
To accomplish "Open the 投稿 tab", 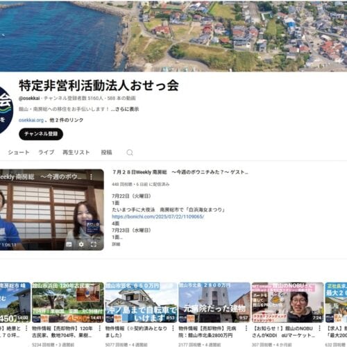I will point(106,153).
